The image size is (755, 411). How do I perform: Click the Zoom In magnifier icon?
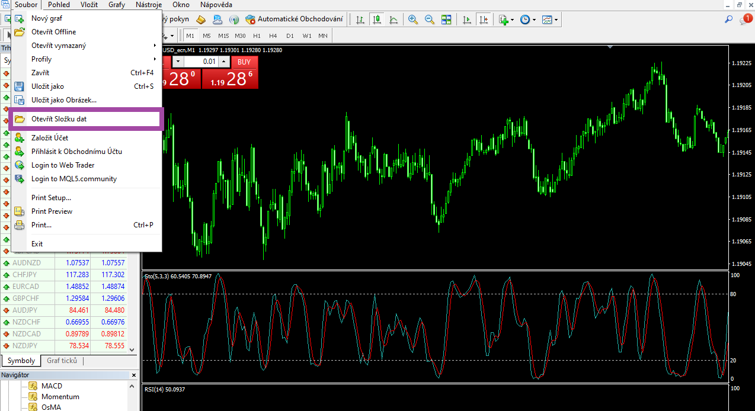413,20
